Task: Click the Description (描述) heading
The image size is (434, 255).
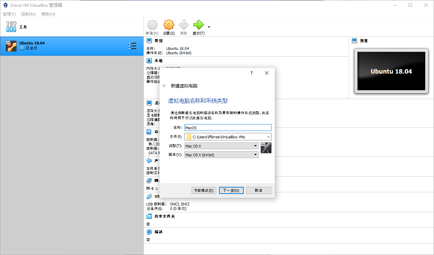Action: 158,232
